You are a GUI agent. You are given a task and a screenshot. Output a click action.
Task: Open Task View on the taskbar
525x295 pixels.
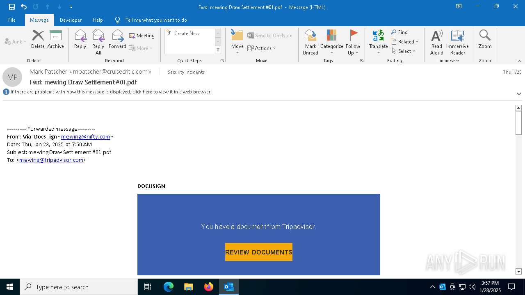coord(148,287)
